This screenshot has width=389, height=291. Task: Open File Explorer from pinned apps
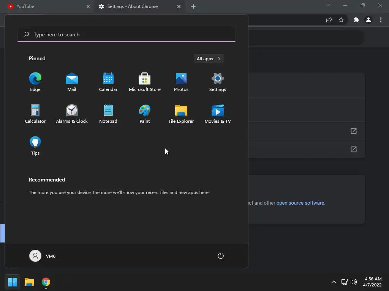[x=181, y=114]
